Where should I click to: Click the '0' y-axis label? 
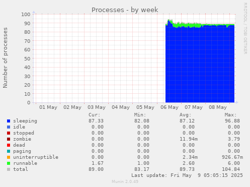click(29, 103)
